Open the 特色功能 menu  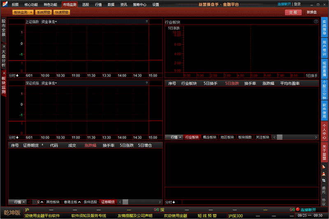[50, 5]
